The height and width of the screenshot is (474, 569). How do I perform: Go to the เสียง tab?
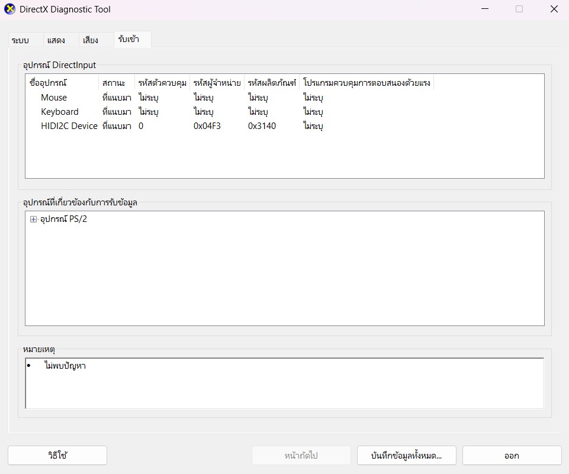point(90,40)
